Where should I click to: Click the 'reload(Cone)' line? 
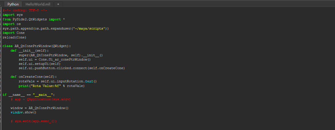coord(15,37)
